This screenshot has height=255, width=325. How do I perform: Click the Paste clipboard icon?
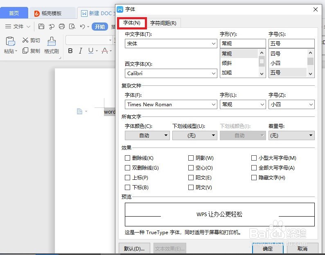pos(10,41)
